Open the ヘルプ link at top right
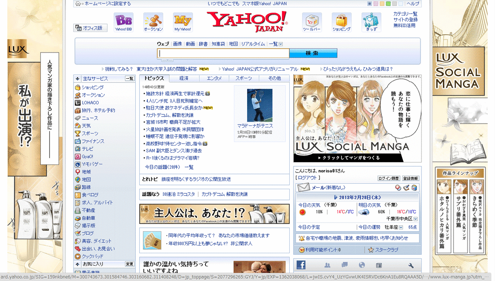 pos(413,4)
